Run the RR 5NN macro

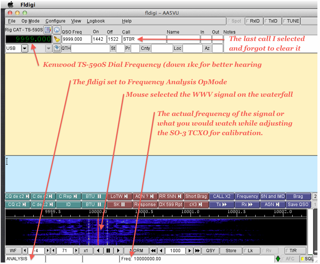pos(171,196)
